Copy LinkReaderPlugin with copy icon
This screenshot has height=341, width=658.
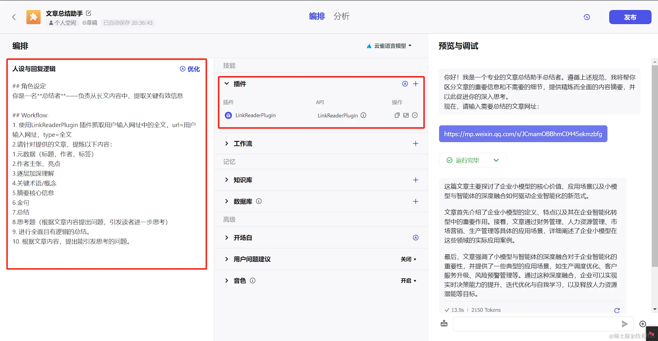click(397, 115)
